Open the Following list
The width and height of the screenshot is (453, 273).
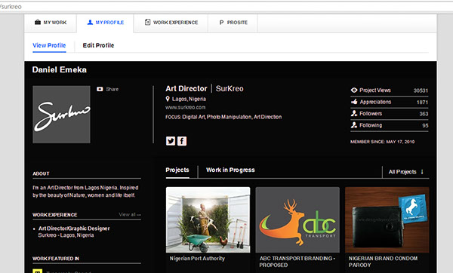pos(389,125)
